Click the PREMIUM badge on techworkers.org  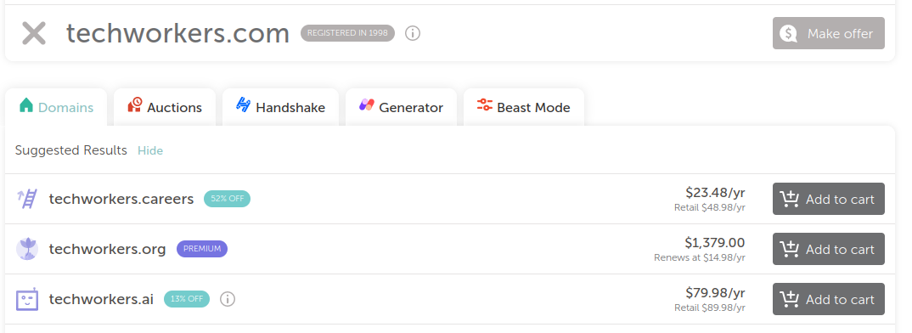pyautogui.click(x=202, y=249)
